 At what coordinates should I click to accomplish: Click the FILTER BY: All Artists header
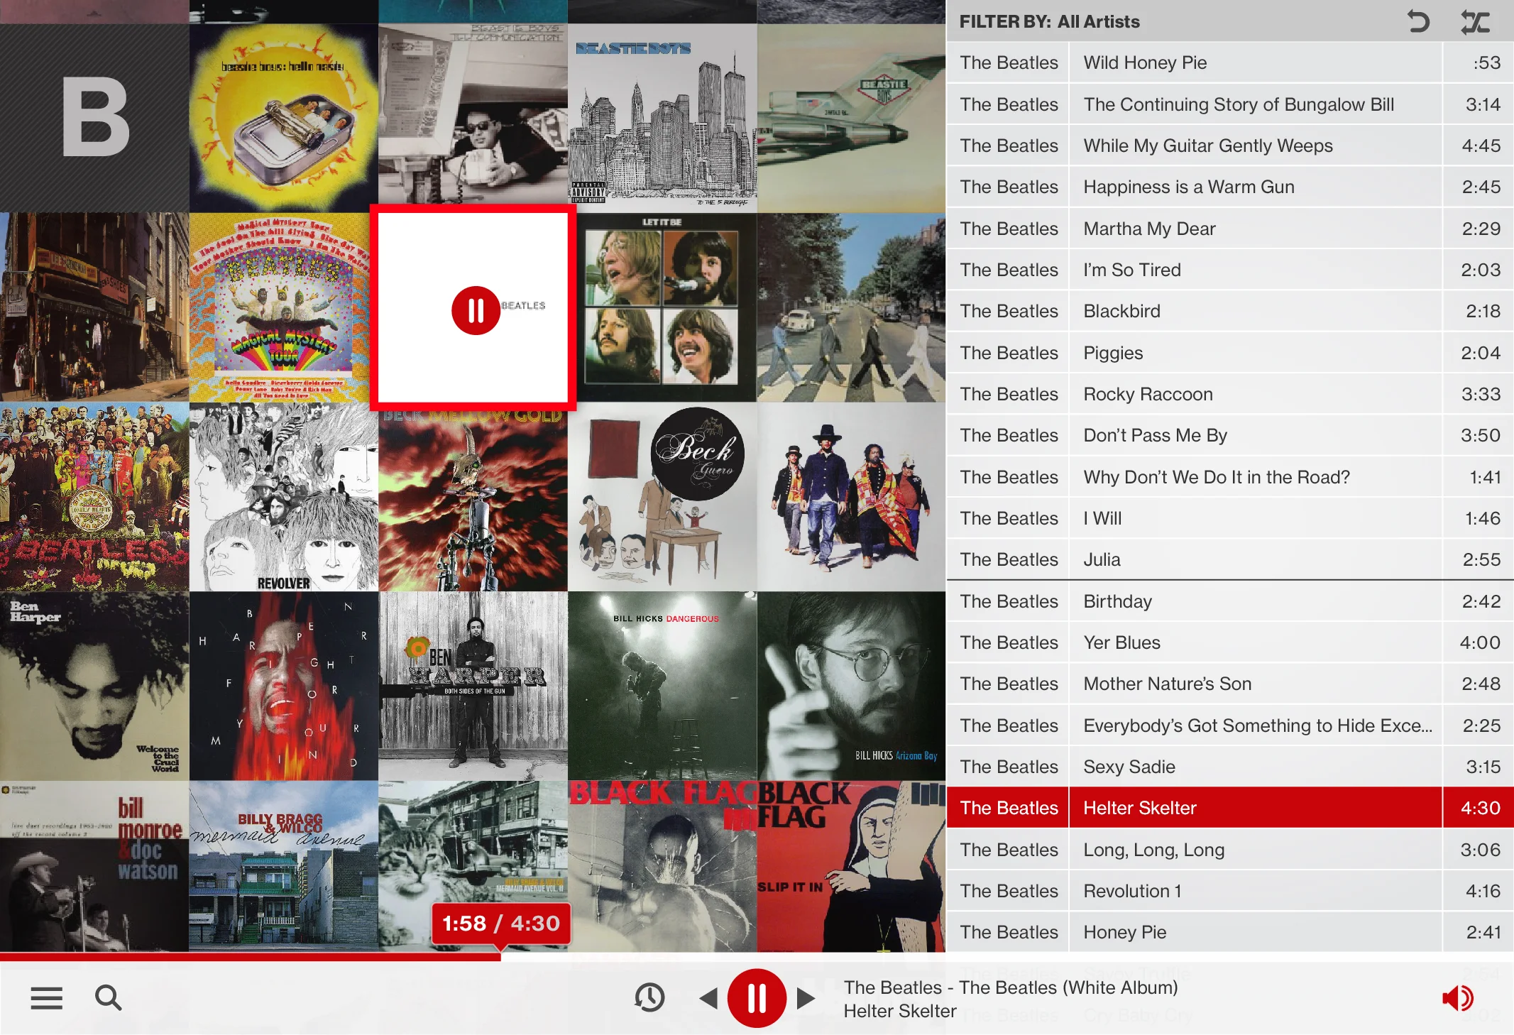pos(1049,21)
